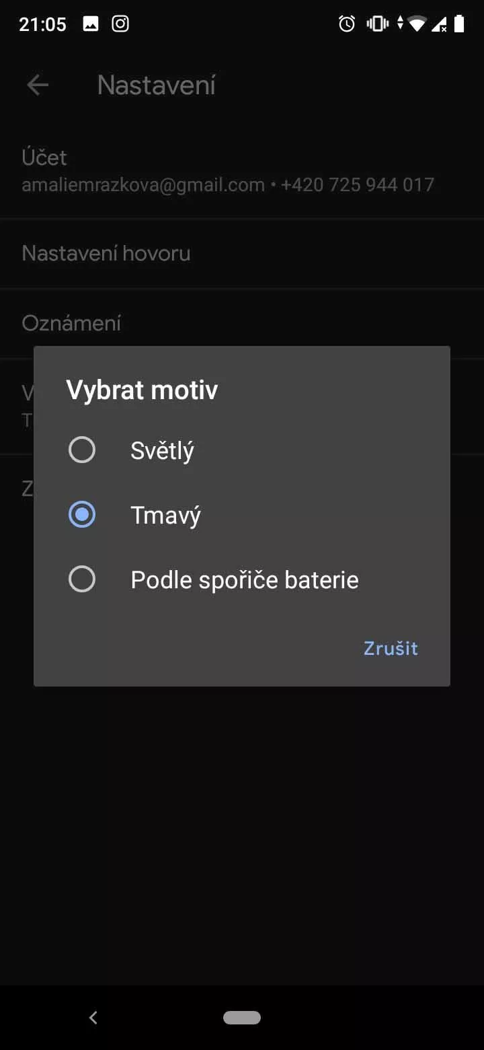Open Nastavení hovoru settings entry
Image resolution: width=484 pixels, height=1050 pixels.
pyautogui.click(x=242, y=254)
